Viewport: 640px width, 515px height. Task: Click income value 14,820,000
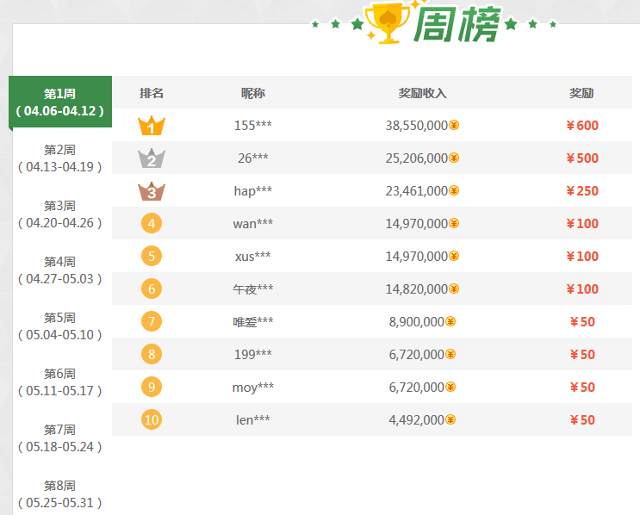[417, 289]
